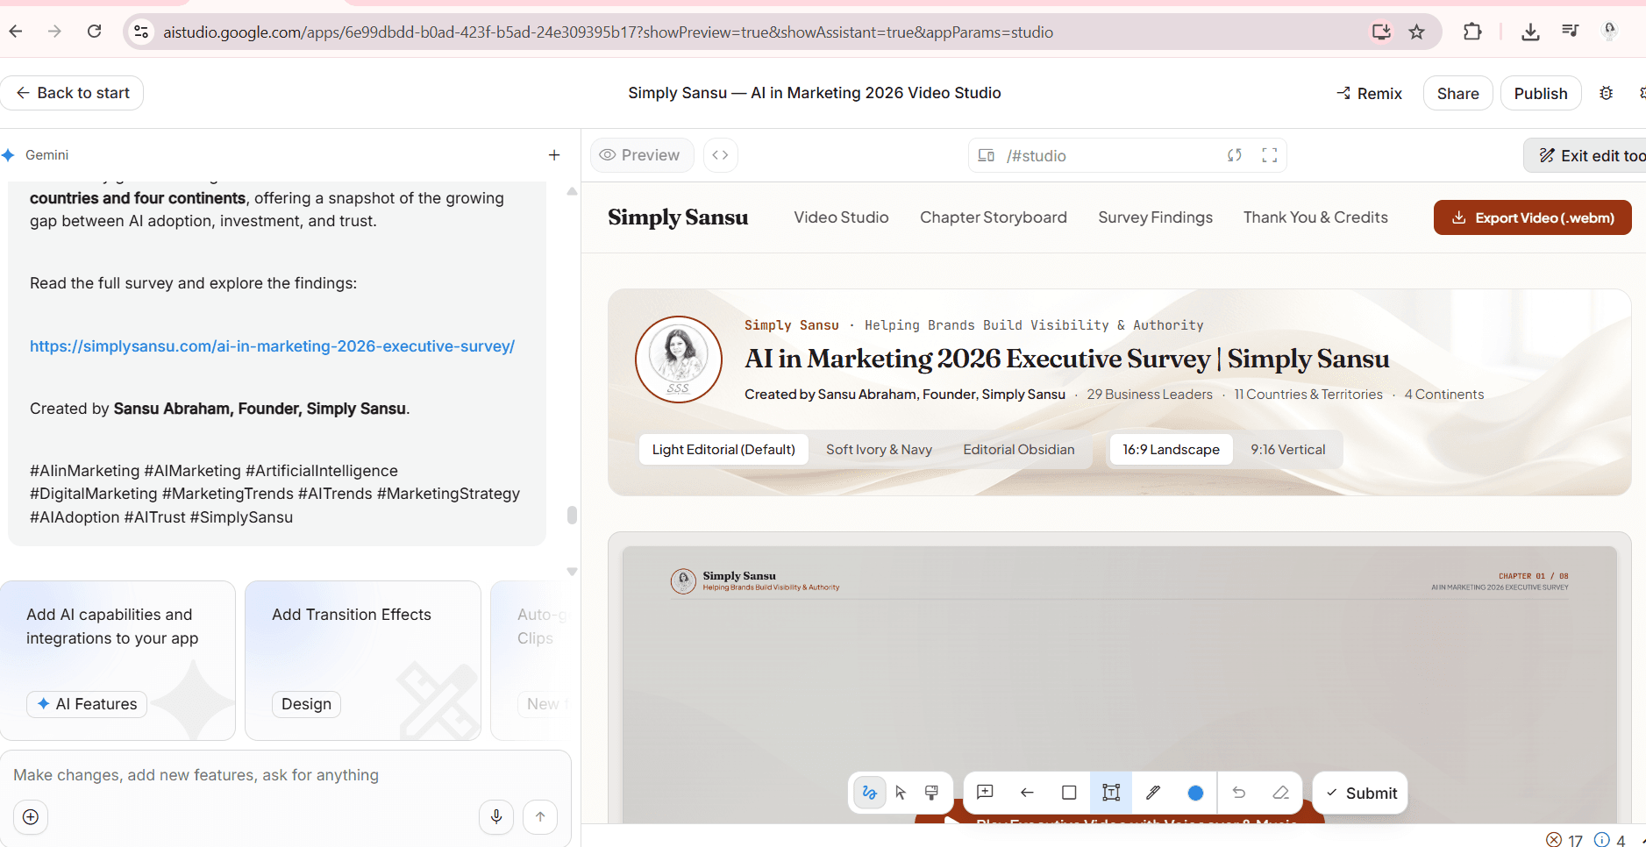Go back to start
This screenshot has width=1646, height=847.
tap(72, 93)
